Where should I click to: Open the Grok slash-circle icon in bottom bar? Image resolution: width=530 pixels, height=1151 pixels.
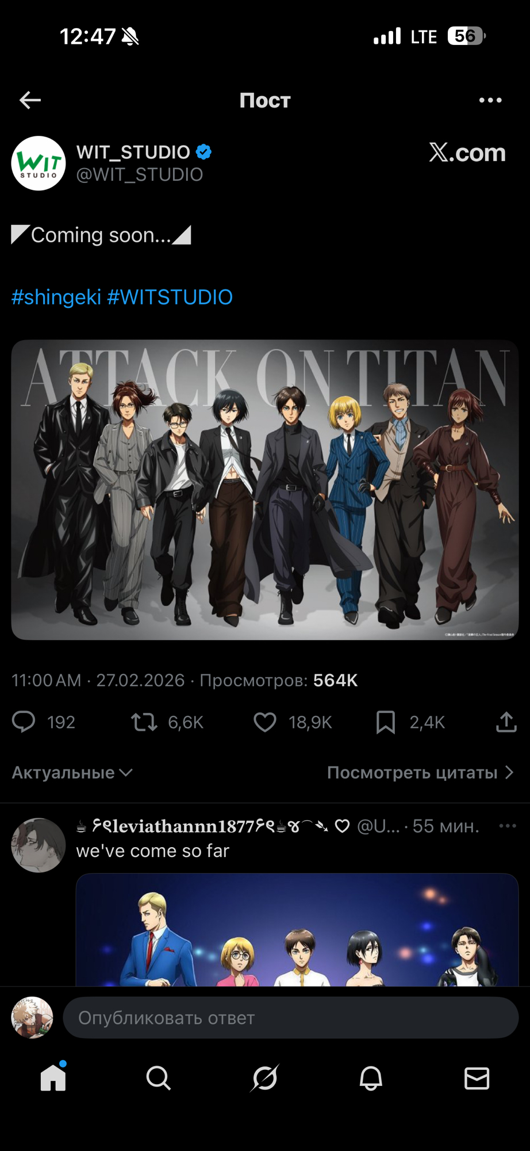pyautogui.click(x=265, y=1078)
